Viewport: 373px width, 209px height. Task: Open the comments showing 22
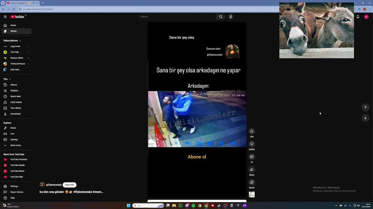[252, 157]
